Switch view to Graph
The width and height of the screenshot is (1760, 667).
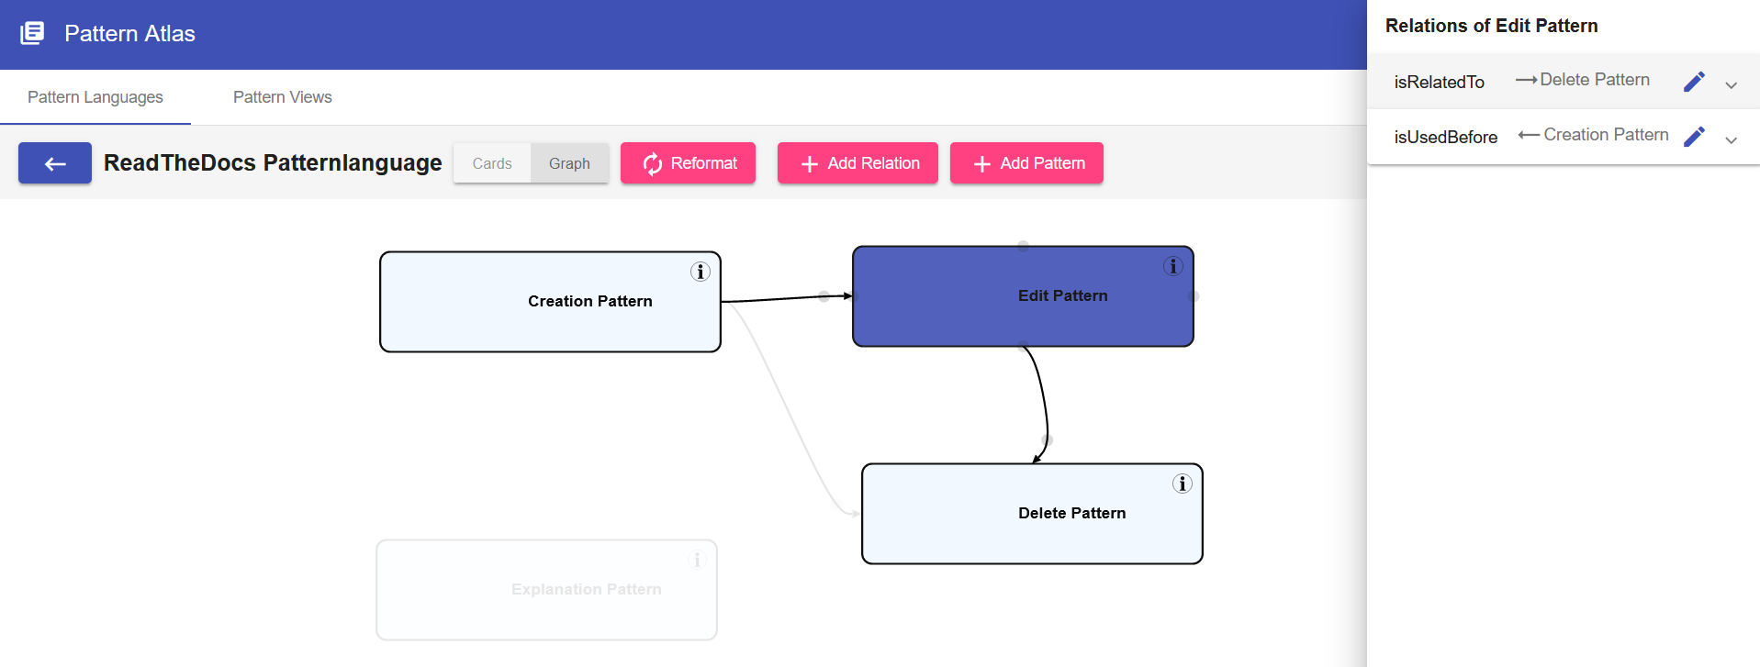(x=569, y=163)
